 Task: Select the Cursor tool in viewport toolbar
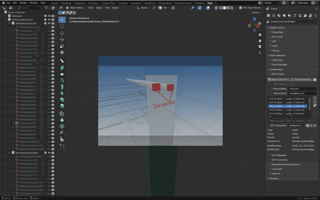[62, 26]
